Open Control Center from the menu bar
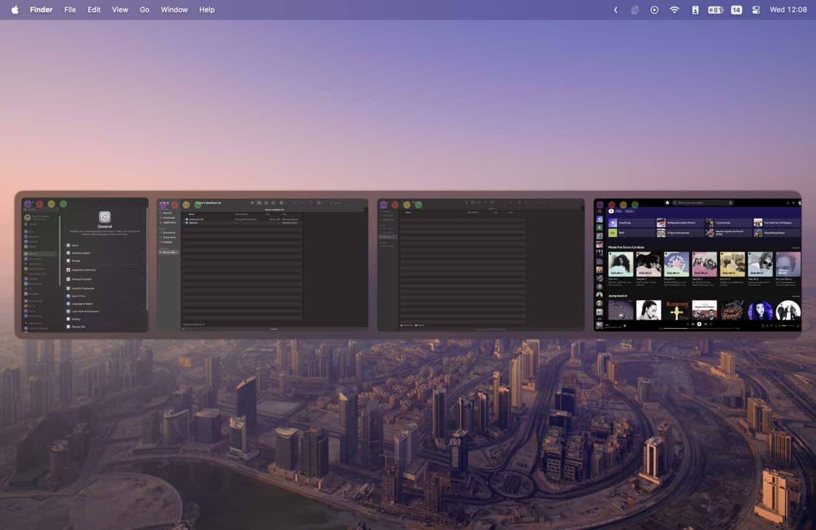The height and width of the screenshot is (530, 816). (x=756, y=10)
